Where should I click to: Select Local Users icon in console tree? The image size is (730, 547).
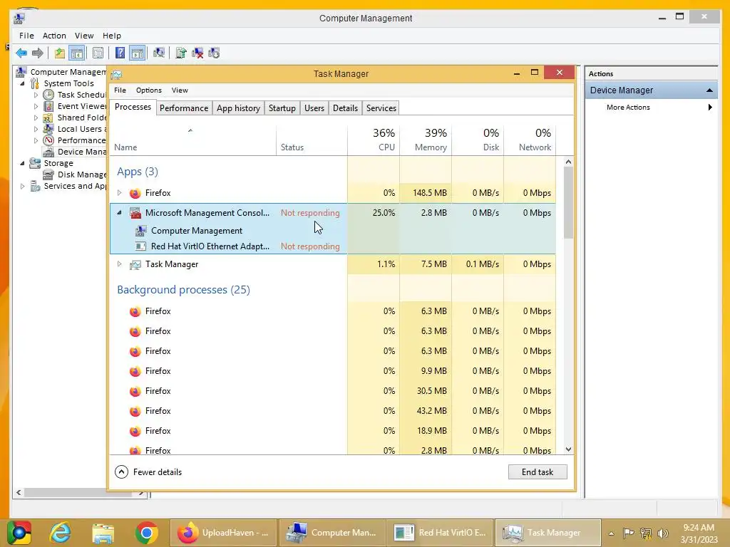click(x=48, y=129)
